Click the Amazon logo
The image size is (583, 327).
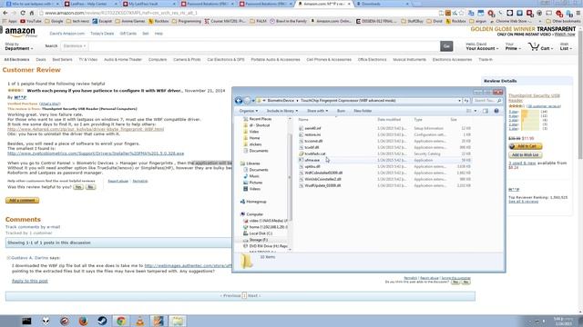(x=20, y=33)
